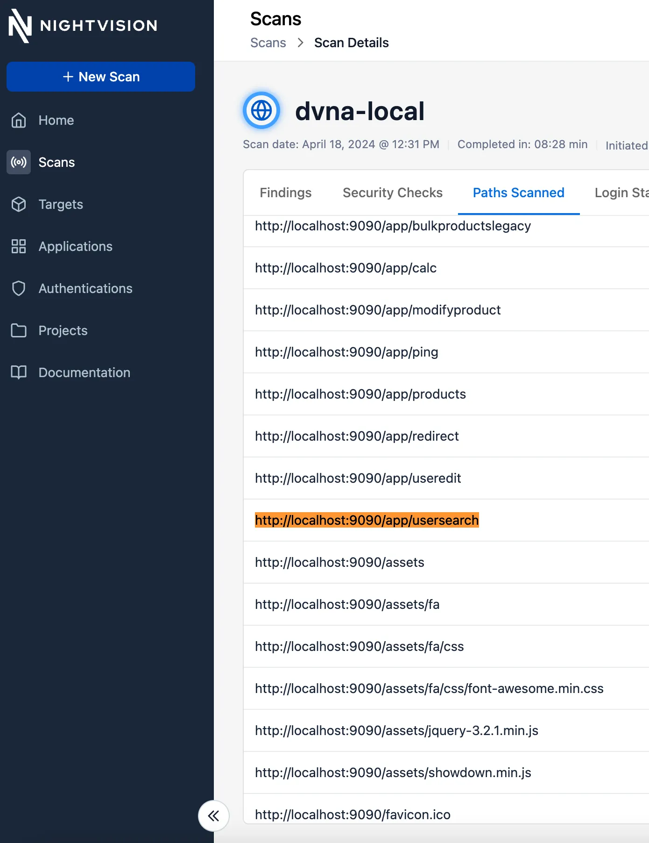This screenshot has height=843, width=649.
Task: Click the dvna-local scan title
Action: pyautogui.click(x=360, y=111)
